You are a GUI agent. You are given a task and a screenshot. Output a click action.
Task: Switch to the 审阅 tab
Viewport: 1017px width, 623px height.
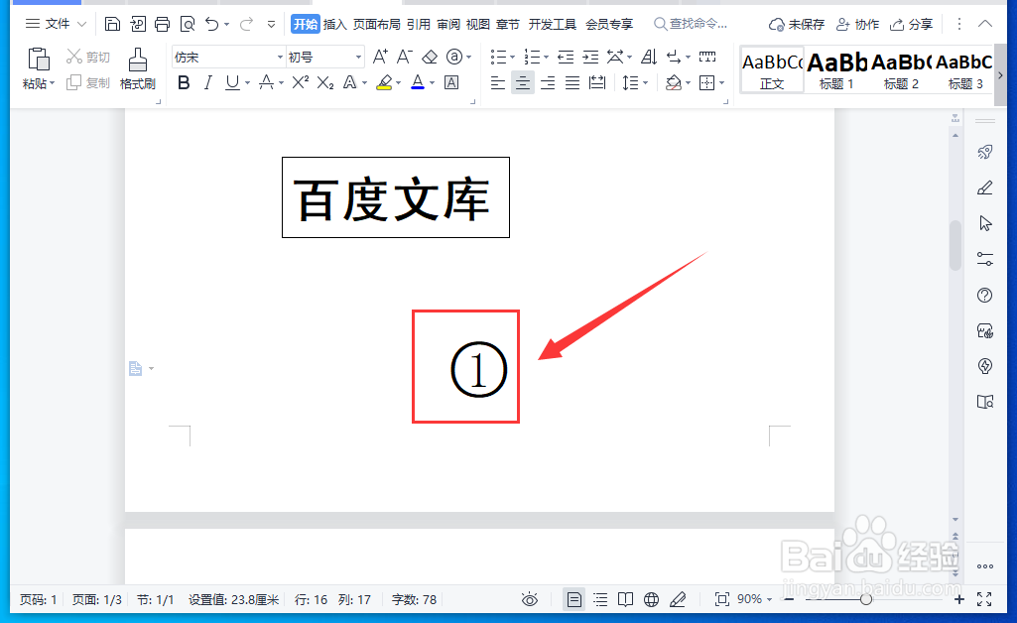point(448,25)
